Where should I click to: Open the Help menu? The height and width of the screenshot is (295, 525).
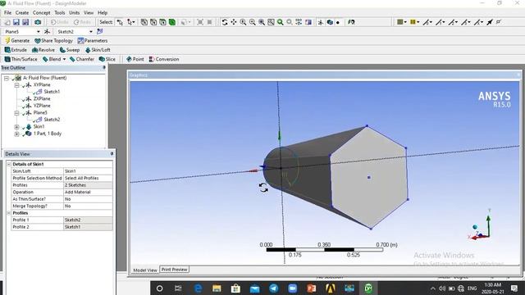103,13
